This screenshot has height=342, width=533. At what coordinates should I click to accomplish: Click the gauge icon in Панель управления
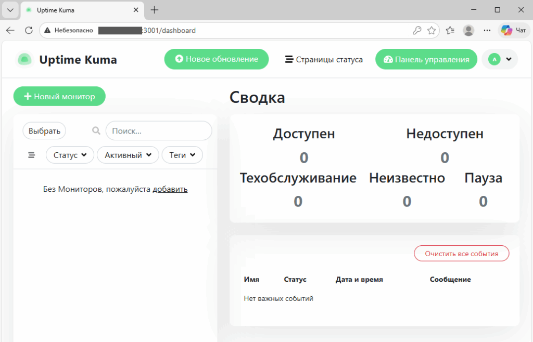pos(388,59)
